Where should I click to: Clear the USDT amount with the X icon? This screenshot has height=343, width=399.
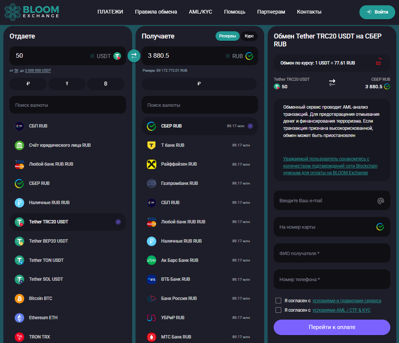[92, 56]
